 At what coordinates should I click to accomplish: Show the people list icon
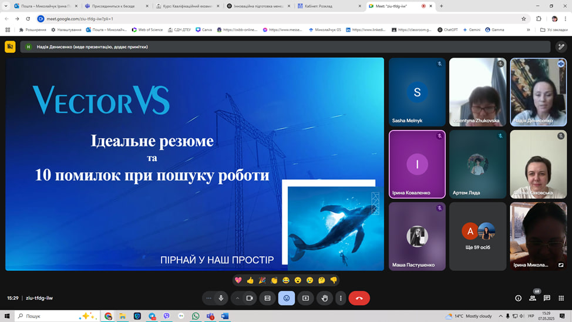[533, 298]
